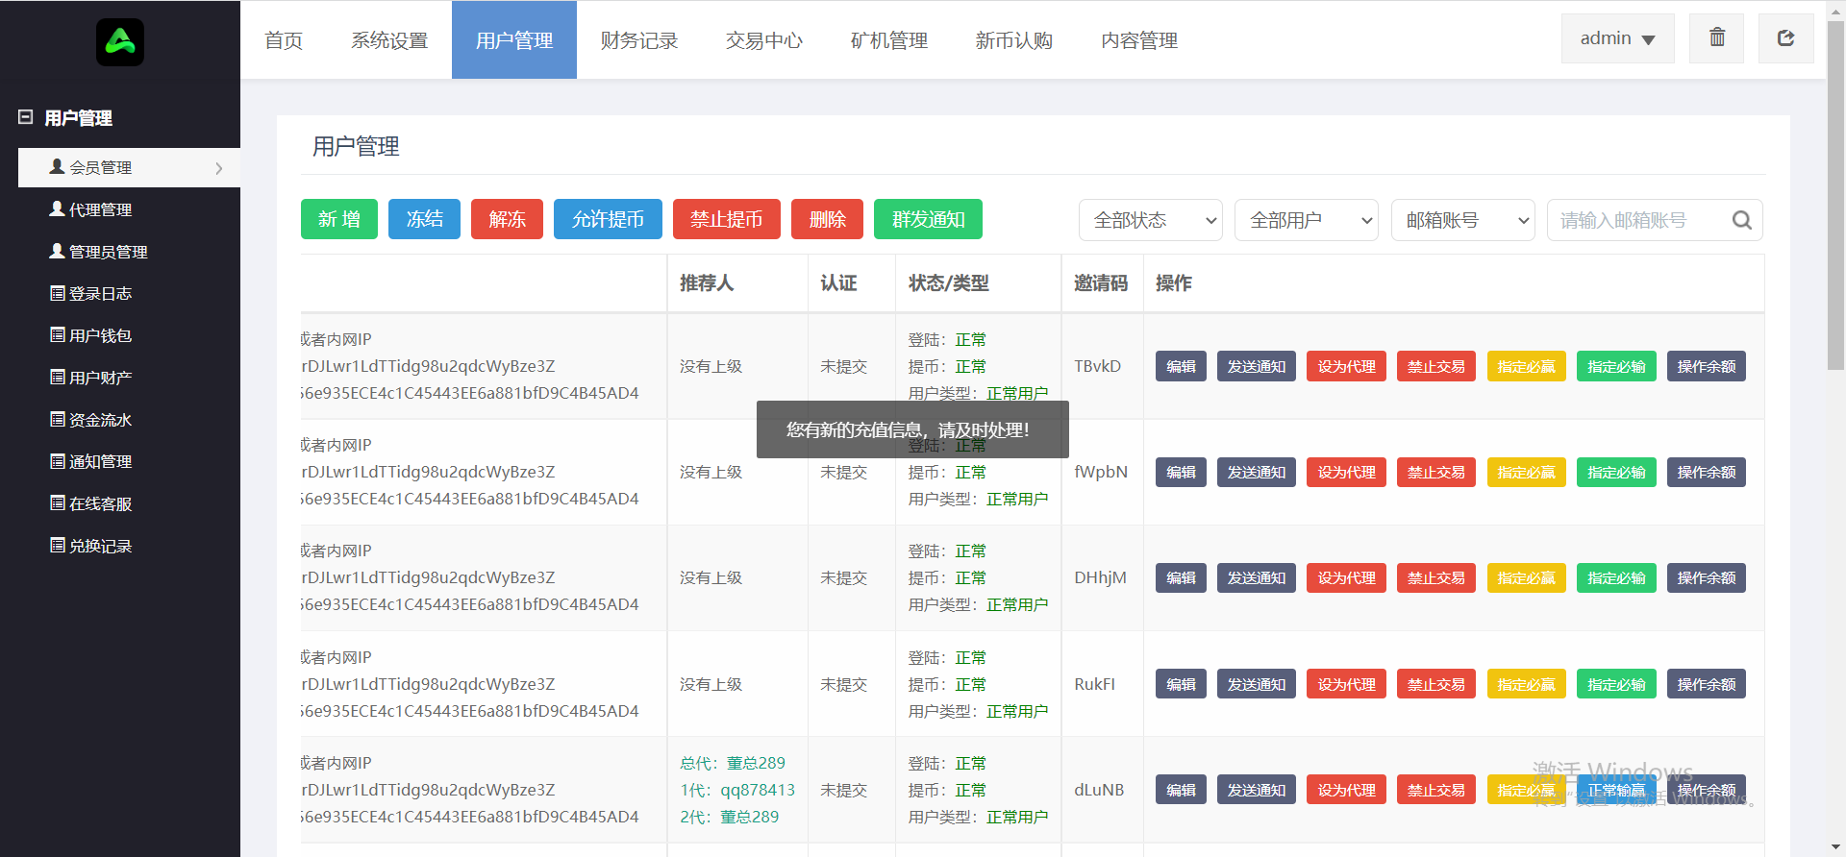Click 操作余额 in the RukFI row
Image resolution: width=1846 pixels, height=857 pixels.
pyautogui.click(x=1707, y=684)
